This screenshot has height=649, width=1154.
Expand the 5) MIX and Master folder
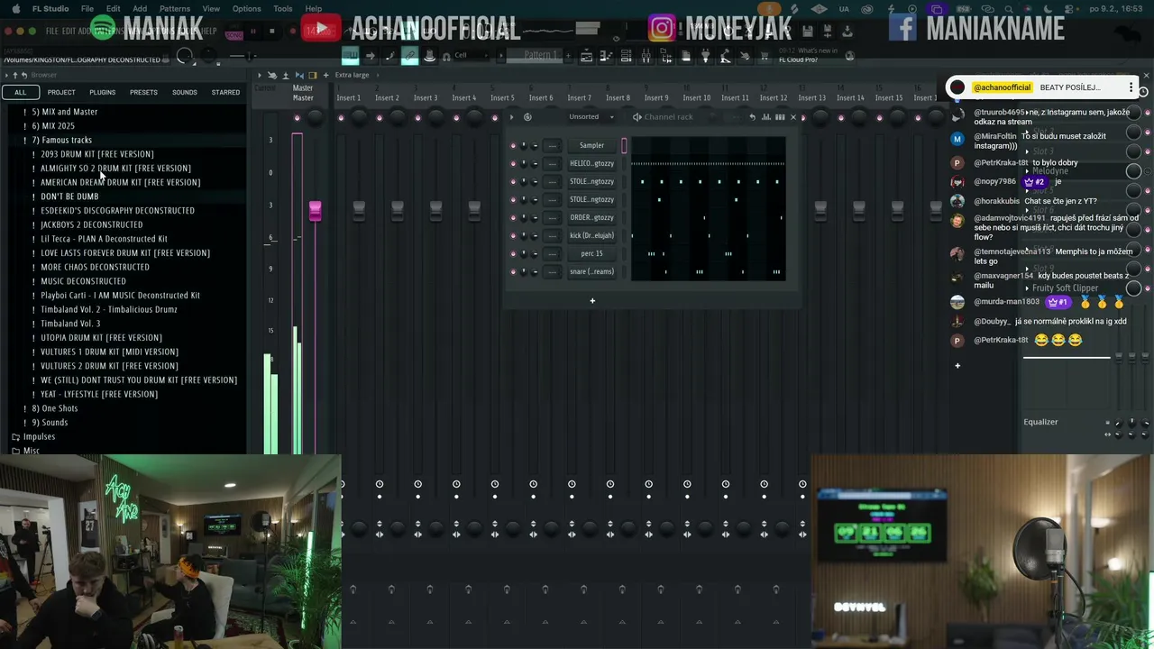[x=64, y=112]
